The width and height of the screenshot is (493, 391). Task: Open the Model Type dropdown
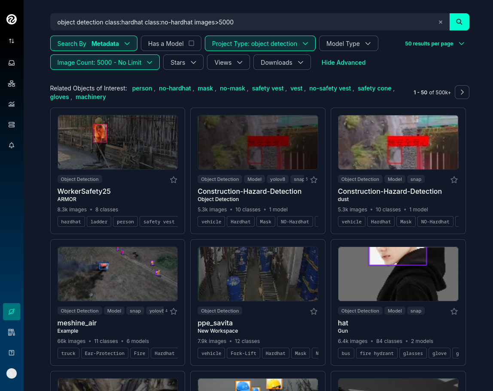tap(348, 43)
